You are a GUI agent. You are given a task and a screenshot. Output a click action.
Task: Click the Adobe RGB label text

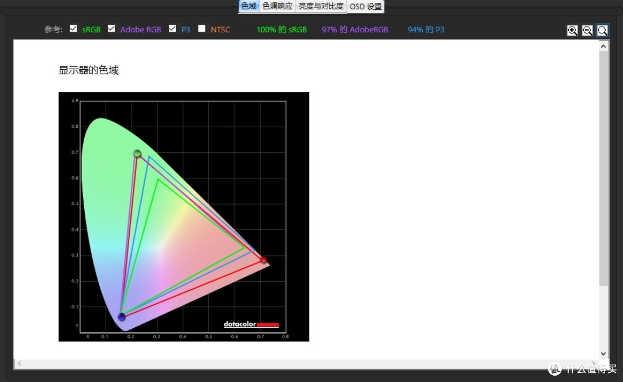[x=141, y=30]
